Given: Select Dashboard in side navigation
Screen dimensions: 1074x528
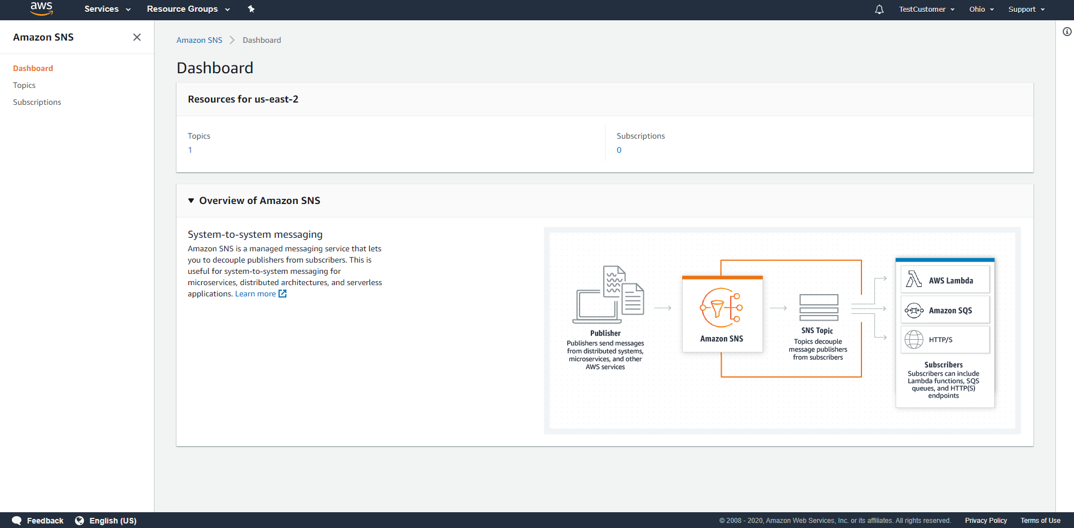Looking at the screenshot, I should coord(33,68).
